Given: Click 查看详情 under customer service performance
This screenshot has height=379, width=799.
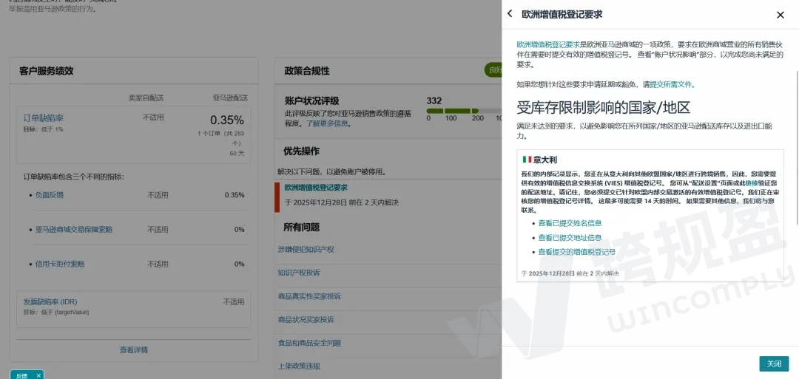Looking at the screenshot, I should click(x=134, y=350).
